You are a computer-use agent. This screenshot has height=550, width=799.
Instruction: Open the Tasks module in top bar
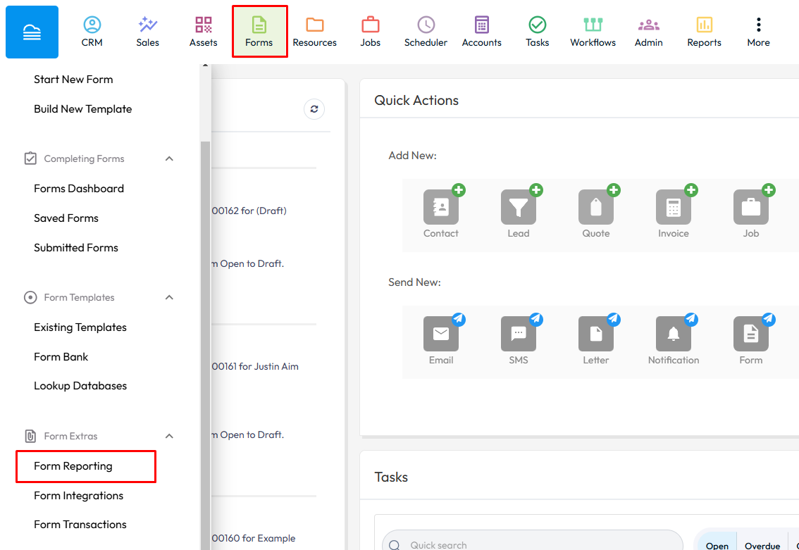[538, 32]
